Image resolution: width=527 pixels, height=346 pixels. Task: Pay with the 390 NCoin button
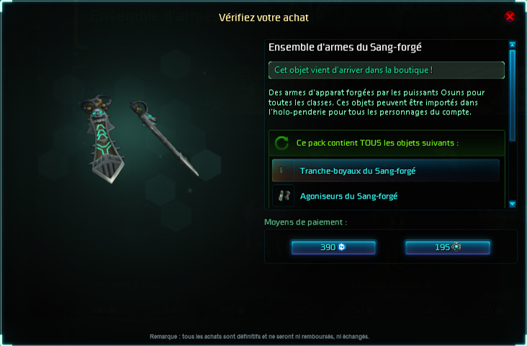coord(333,247)
